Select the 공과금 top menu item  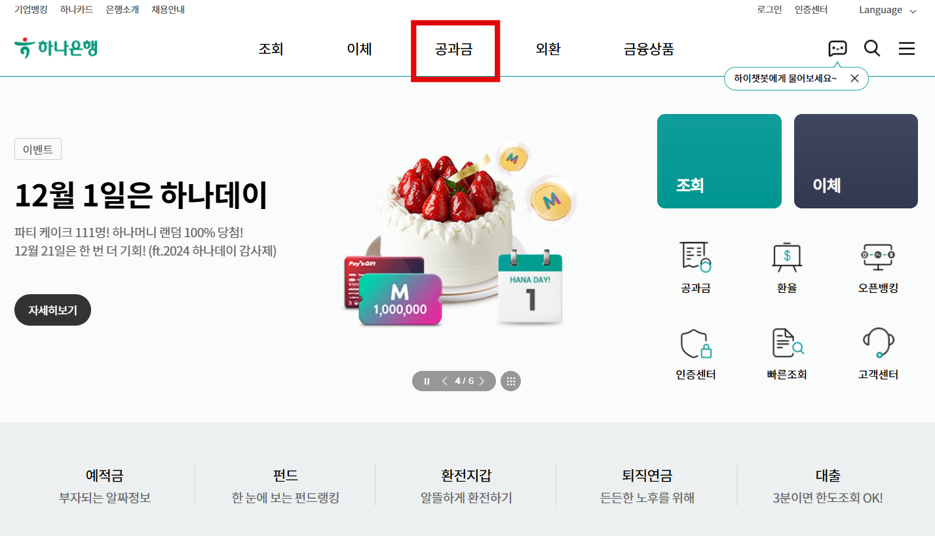[x=453, y=49]
